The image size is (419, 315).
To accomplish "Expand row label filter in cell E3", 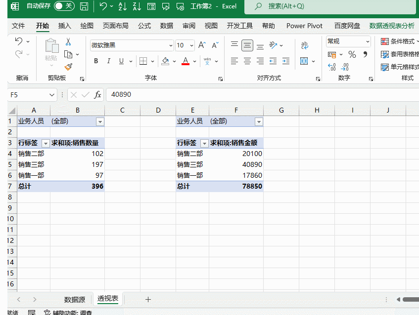I will (x=204, y=143).
